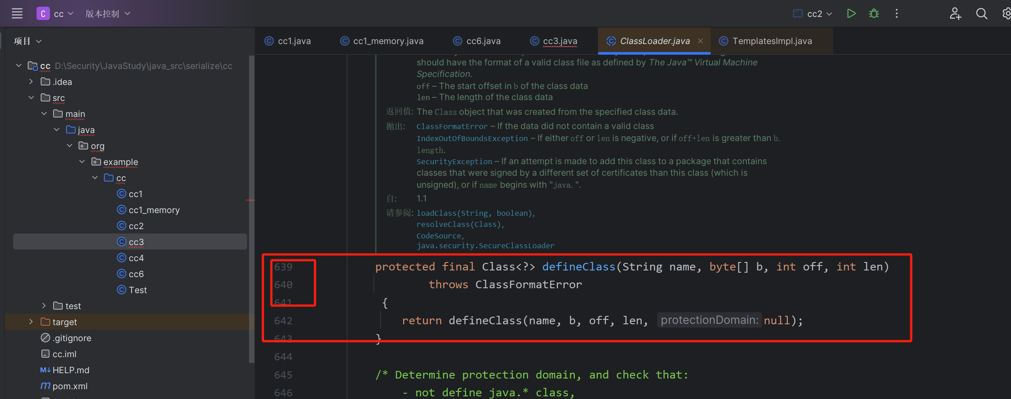Image resolution: width=1011 pixels, height=399 pixels.
Task: Open the main hamburger menu
Action: (x=17, y=14)
